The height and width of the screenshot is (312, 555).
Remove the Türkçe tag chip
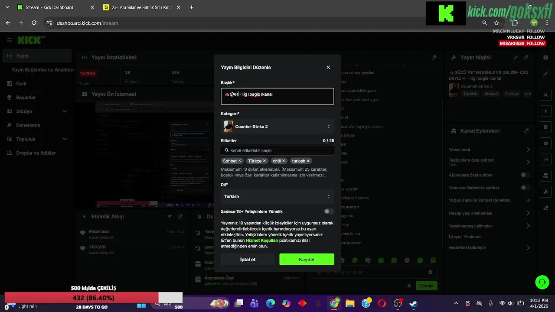click(264, 161)
